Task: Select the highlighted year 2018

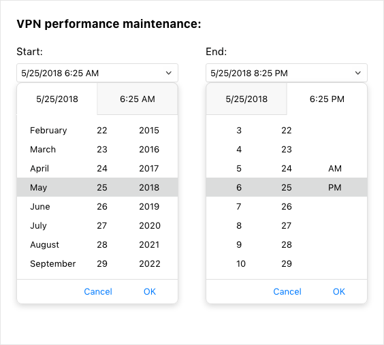Action: point(149,187)
